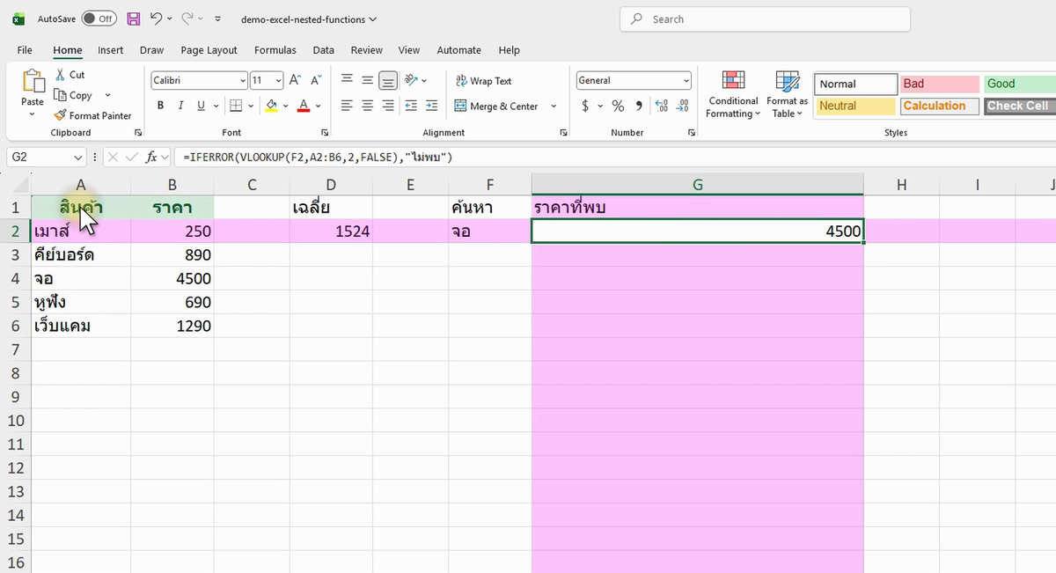The image size is (1056, 573).
Task: Toggle Wrap Text
Action: pos(483,81)
